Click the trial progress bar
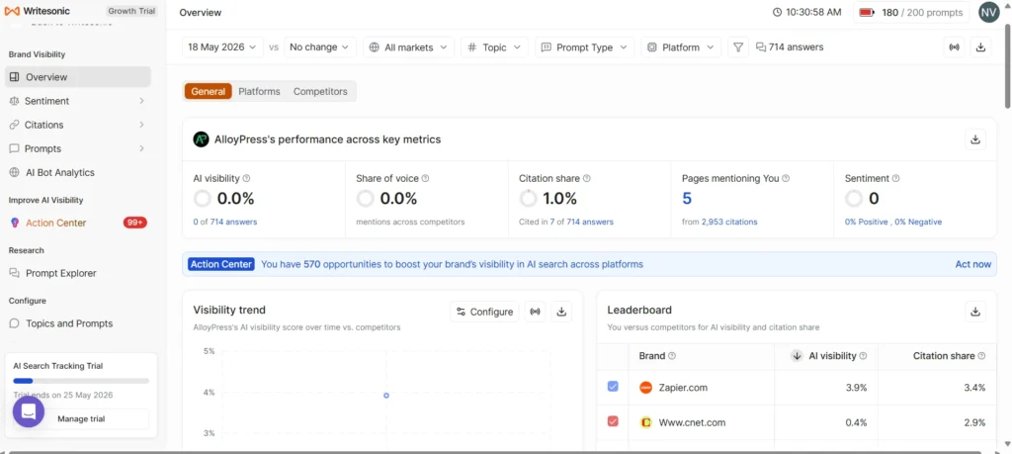 pyautogui.click(x=81, y=381)
